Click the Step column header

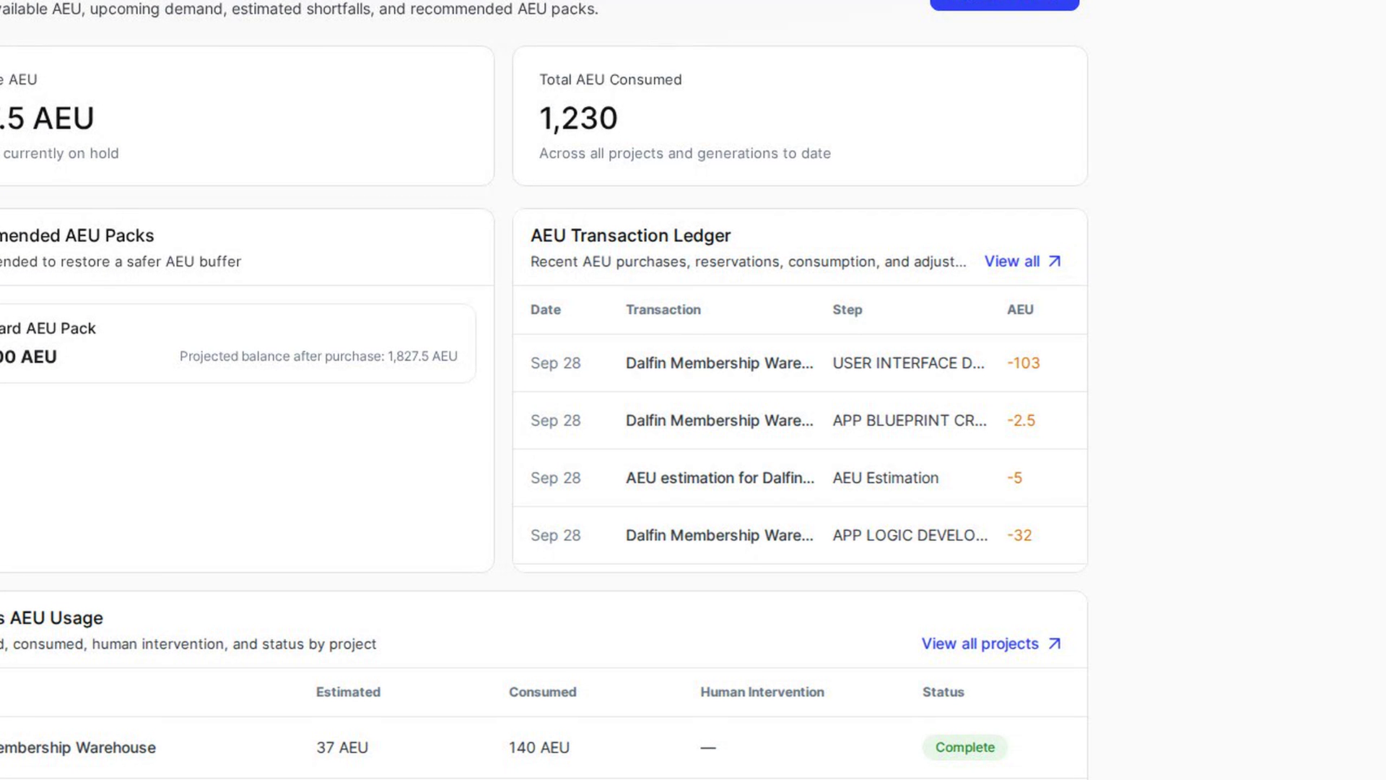pos(847,310)
